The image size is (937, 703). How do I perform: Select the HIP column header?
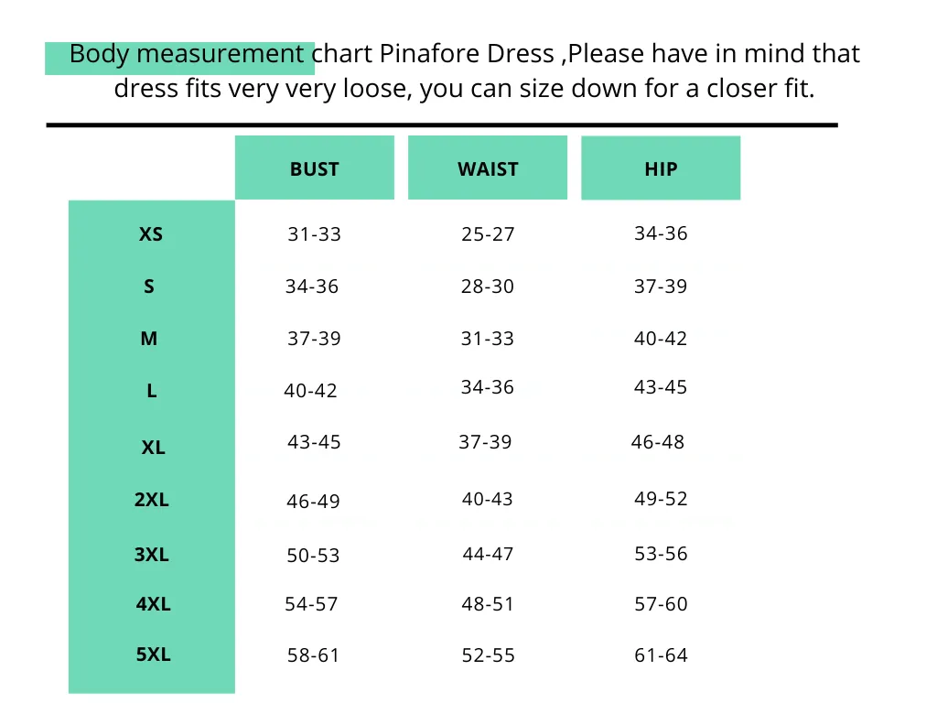[x=661, y=169]
